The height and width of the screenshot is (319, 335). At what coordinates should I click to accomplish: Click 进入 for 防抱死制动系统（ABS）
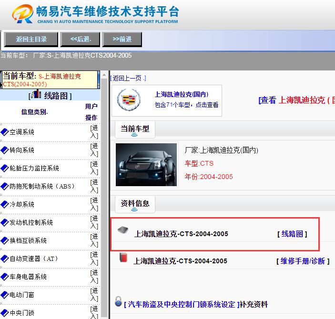coord(94,186)
